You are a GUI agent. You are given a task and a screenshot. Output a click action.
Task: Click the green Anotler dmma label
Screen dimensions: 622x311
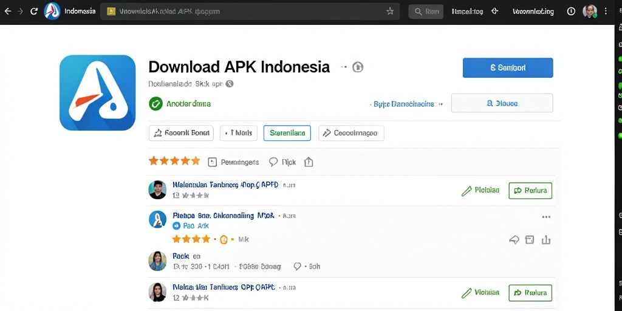pyautogui.click(x=188, y=104)
